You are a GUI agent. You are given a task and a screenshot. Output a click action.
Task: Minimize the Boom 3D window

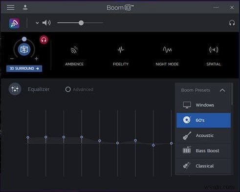pyautogui.click(x=216, y=7)
